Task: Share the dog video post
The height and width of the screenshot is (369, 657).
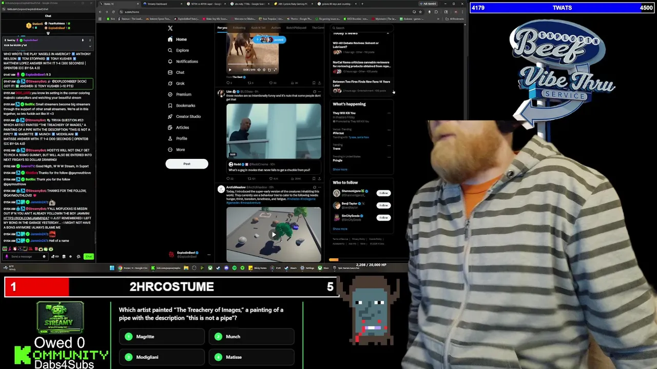Action: pyautogui.click(x=319, y=83)
